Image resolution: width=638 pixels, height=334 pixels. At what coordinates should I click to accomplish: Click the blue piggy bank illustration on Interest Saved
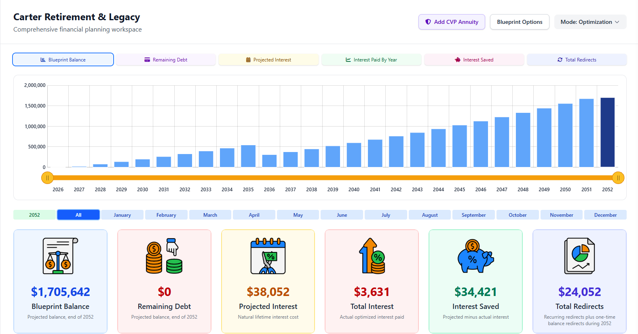[x=475, y=256]
